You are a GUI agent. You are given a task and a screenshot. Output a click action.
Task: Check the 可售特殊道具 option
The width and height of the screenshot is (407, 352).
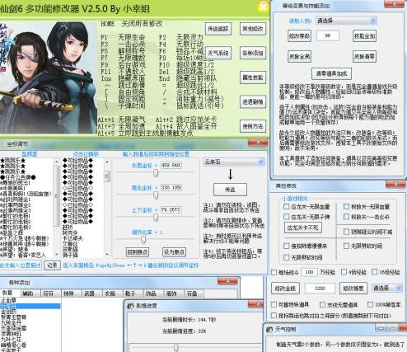274,304
